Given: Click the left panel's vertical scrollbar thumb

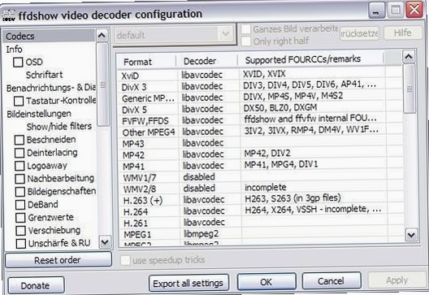Looking at the screenshot, I should tap(103, 85).
